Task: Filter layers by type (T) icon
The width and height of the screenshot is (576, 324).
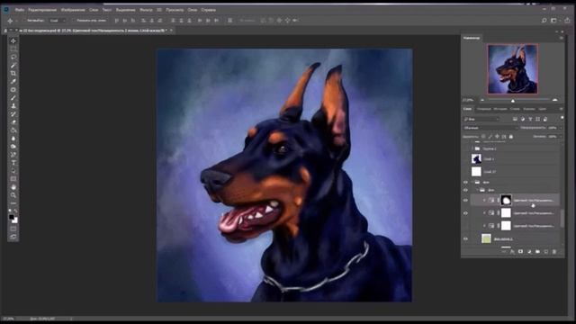Action: [530, 119]
